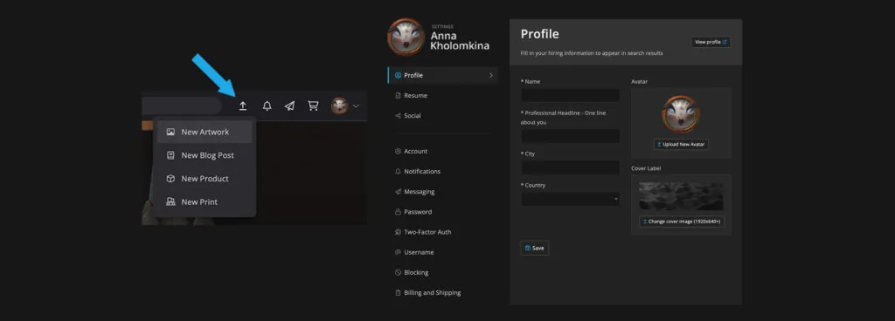Screen dimensions: 895x321
Task: Click the Username at-sign icon in sidebar
Action: coord(398,252)
